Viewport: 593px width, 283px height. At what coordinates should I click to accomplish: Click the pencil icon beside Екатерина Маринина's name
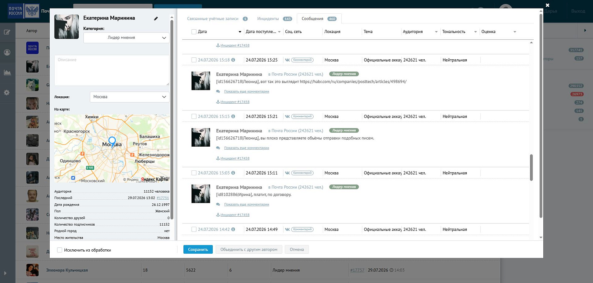tap(156, 19)
